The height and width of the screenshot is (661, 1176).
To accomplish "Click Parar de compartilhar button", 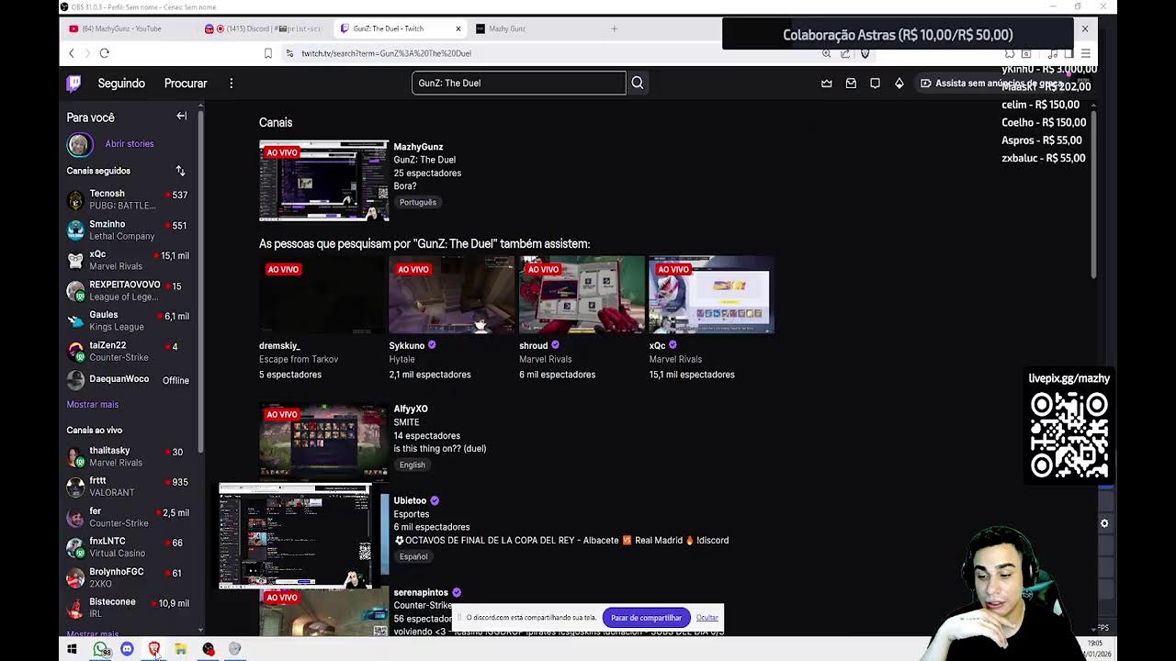I will 646,618.
